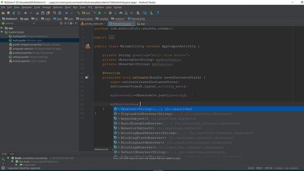Click the override gutter icon beside onCreate

[86, 77]
